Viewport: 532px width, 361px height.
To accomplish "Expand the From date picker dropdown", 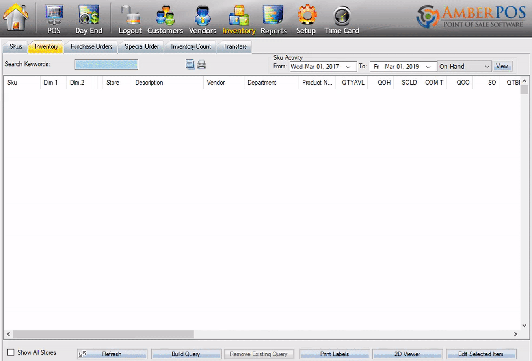I will coord(348,67).
